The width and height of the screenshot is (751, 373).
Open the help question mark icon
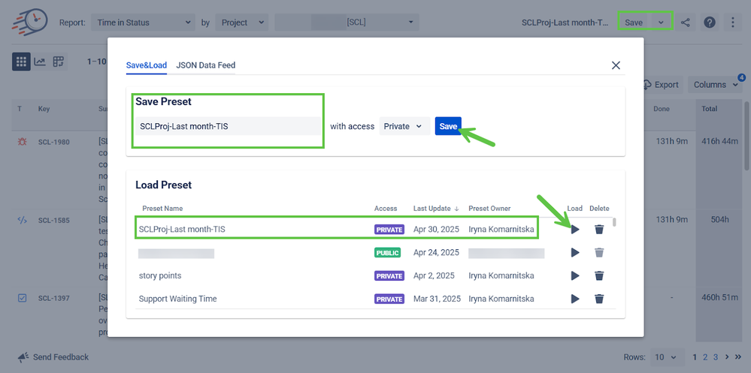(710, 23)
